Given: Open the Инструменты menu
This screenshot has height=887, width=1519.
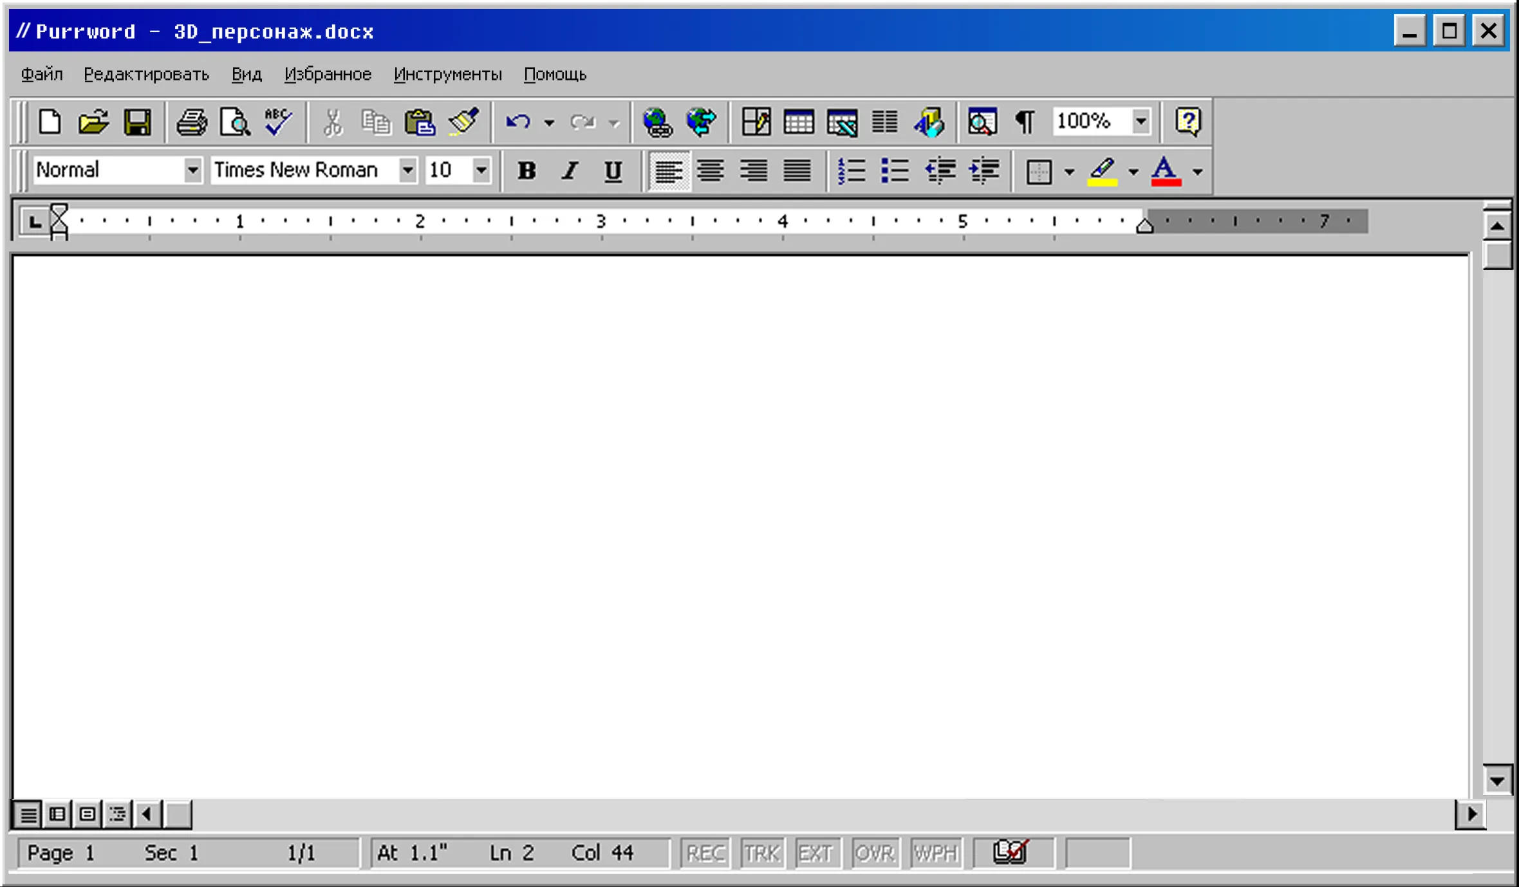Looking at the screenshot, I should click(447, 75).
